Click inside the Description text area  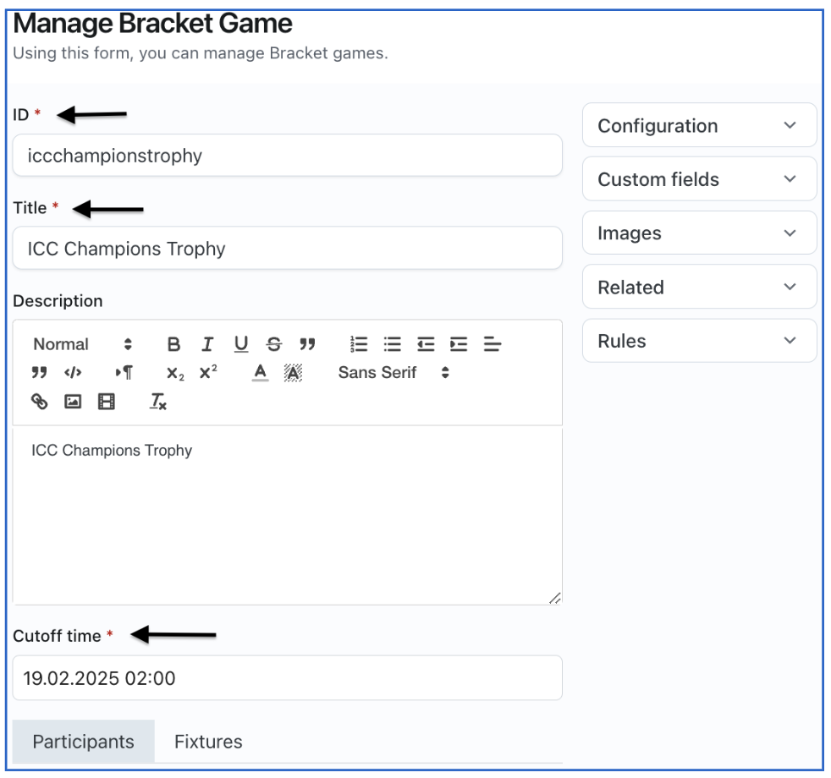[287, 517]
